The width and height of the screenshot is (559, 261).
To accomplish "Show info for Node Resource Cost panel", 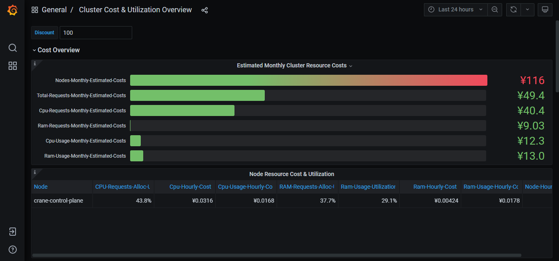I will point(35,172).
